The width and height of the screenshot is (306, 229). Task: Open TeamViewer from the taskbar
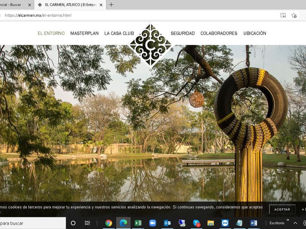(x=225, y=223)
